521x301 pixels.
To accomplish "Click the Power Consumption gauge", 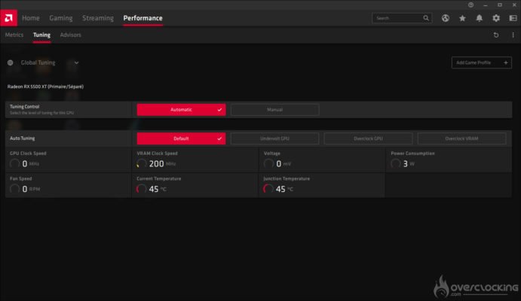I will tap(395, 163).
